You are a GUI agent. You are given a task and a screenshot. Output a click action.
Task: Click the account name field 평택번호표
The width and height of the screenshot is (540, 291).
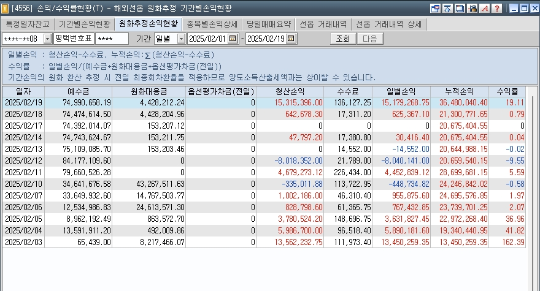click(74, 39)
